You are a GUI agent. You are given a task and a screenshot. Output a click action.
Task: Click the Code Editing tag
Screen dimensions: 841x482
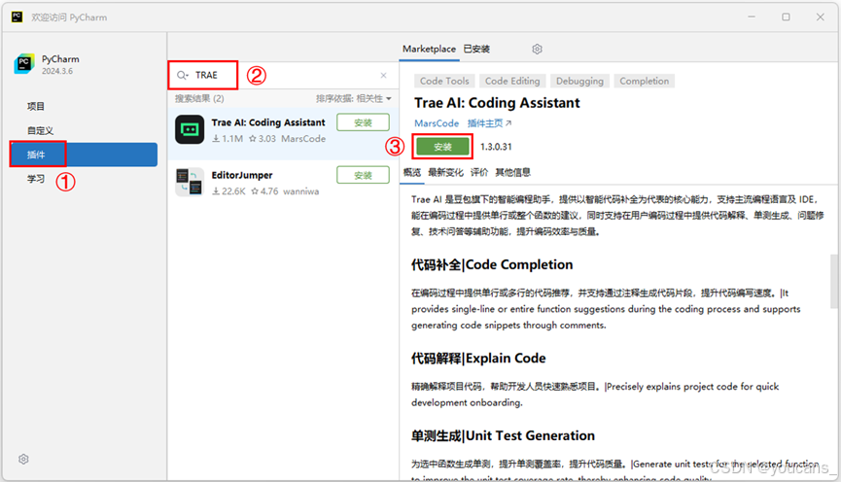click(512, 81)
